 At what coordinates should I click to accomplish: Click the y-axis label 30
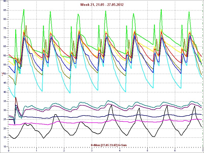pyautogui.click(x=4, y=110)
